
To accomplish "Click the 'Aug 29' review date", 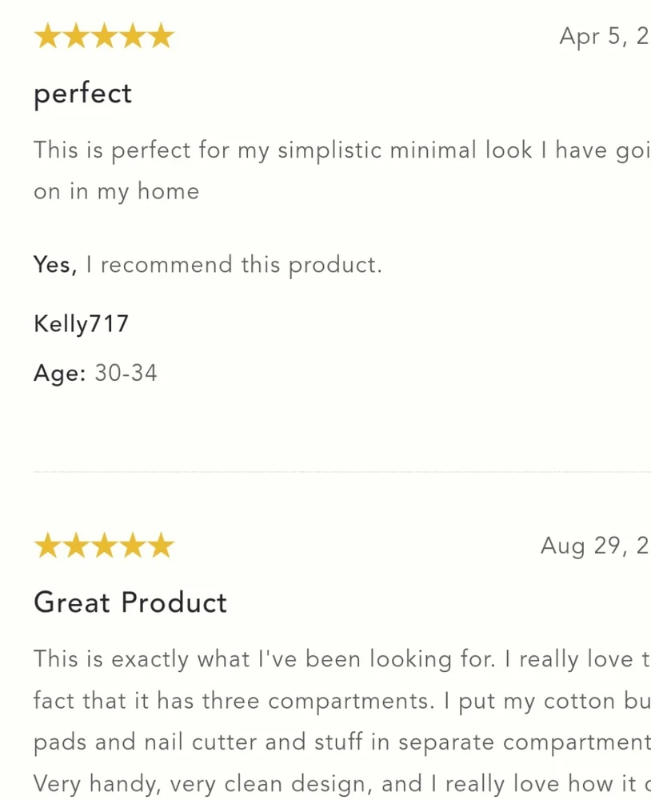I will tap(595, 546).
